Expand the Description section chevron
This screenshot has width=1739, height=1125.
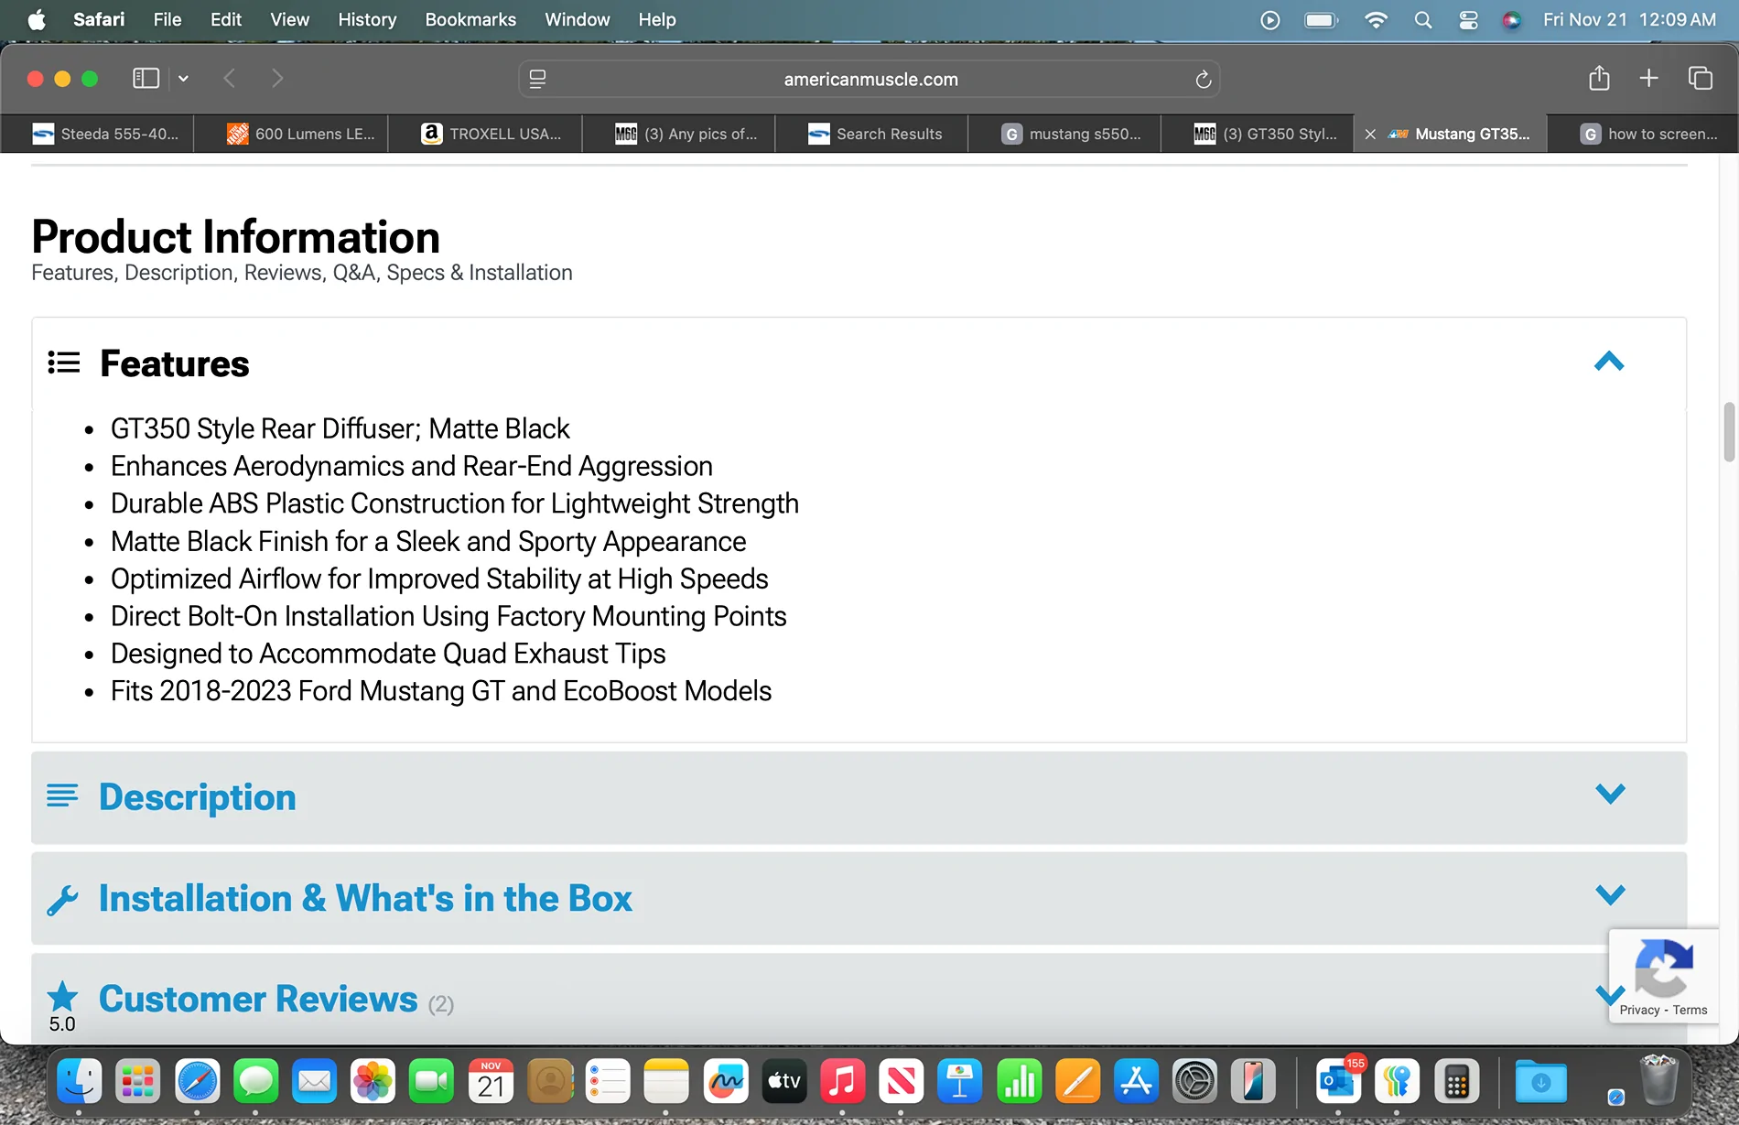click(x=1610, y=793)
